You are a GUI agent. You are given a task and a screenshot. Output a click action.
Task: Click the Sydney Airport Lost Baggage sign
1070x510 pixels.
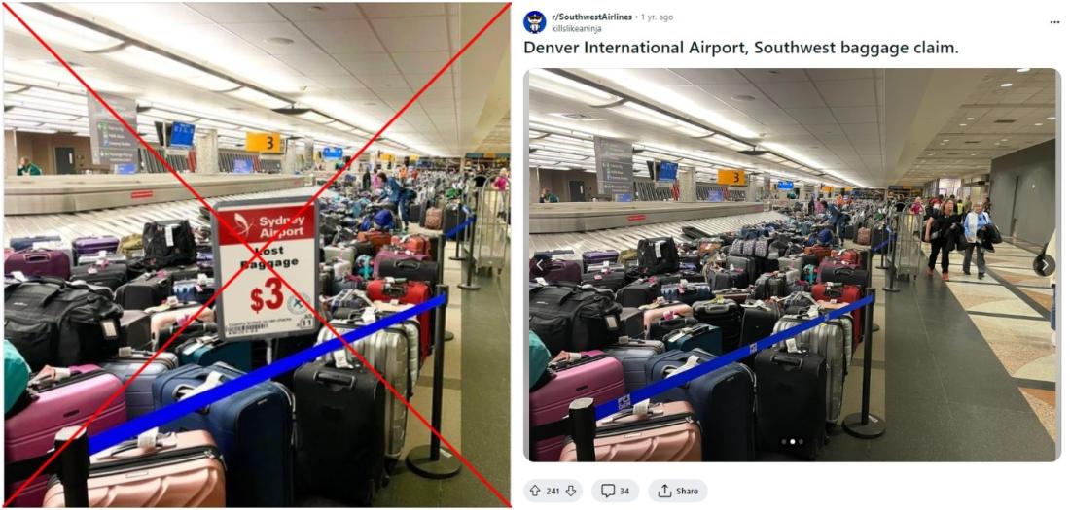point(266,269)
